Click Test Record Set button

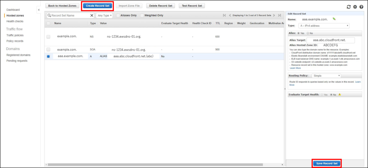click(x=192, y=6)
